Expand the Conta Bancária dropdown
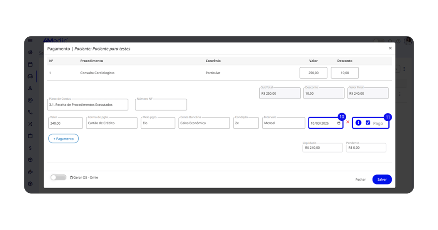Image resolution: width=438 pixels, height=230 pixels. coord(204,123)
